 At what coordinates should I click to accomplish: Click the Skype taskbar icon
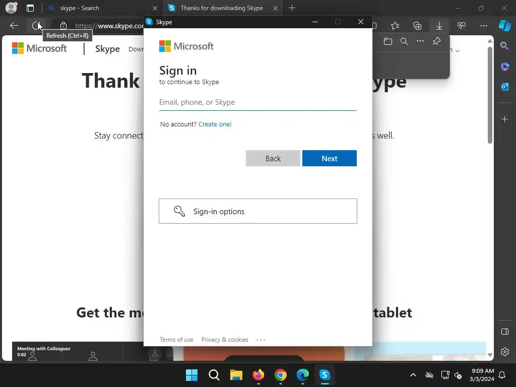point(325,375)
